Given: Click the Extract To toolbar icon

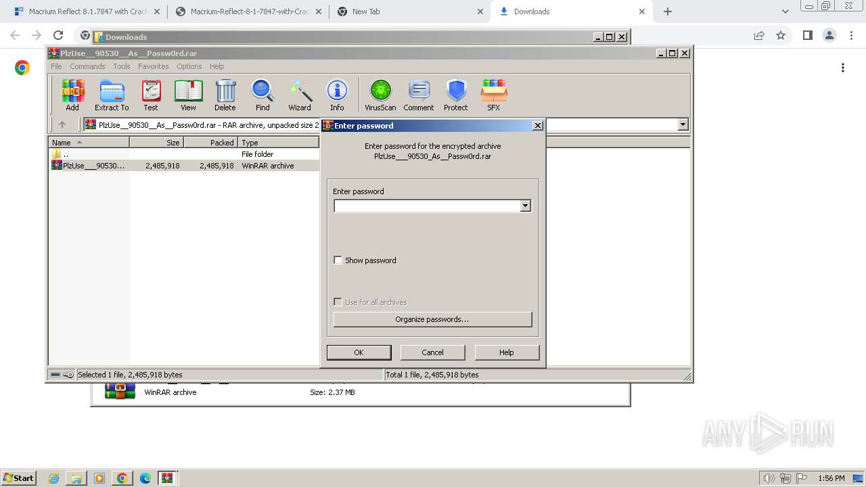Looking at the screenshot, I should (112, 95).
